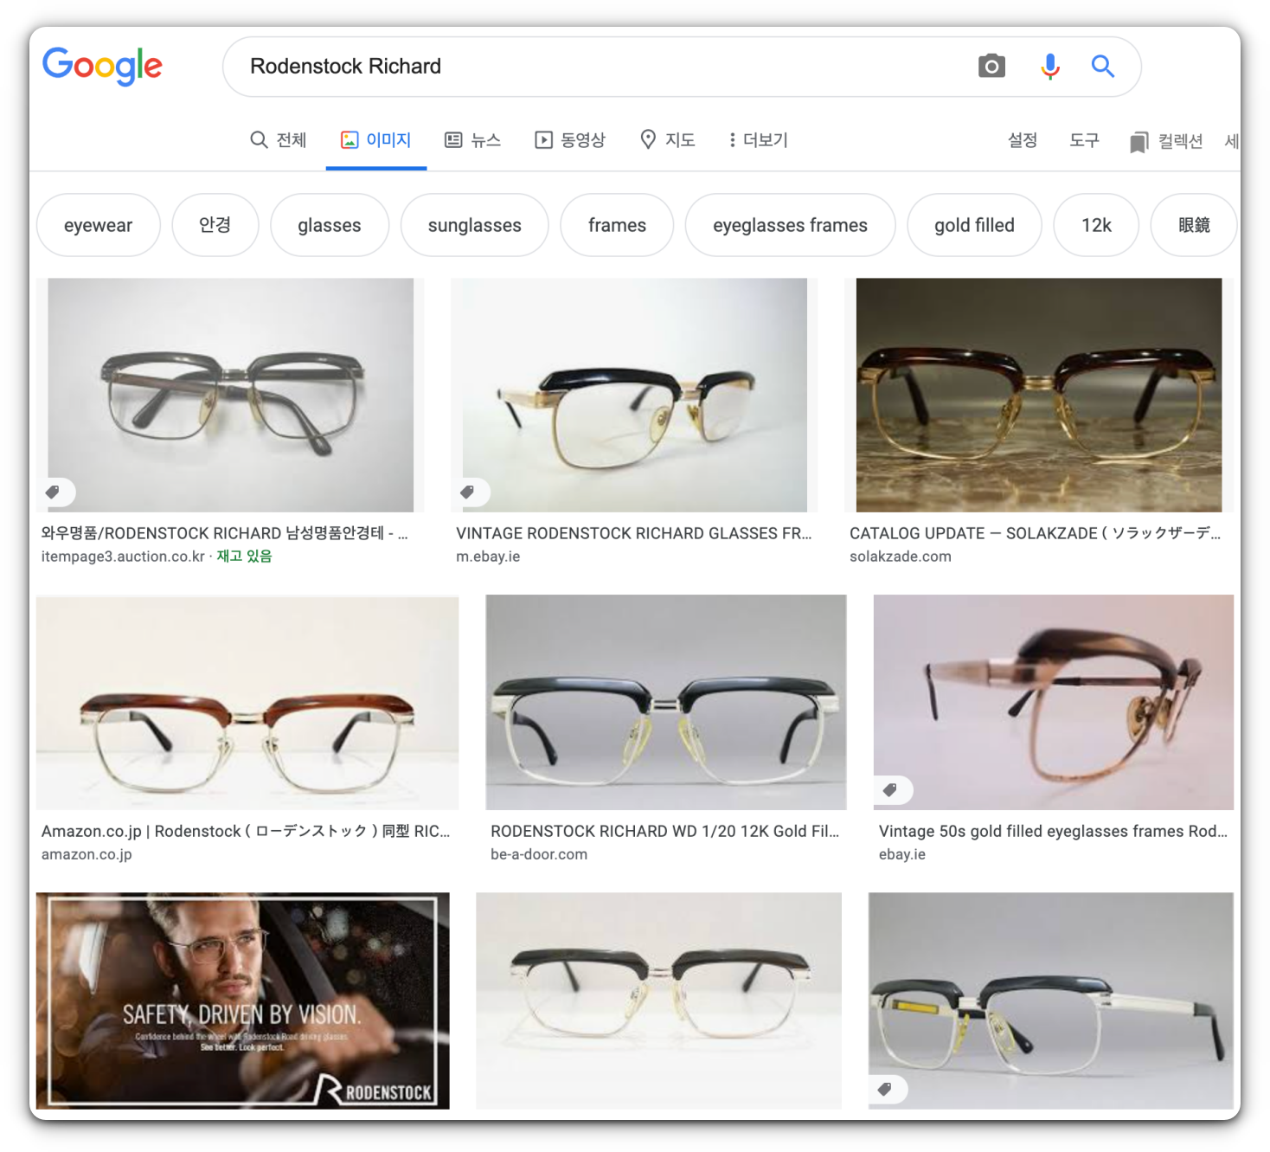Click the Google logo
This screenshot has height=1152, width=1270.
pyautogui.click(x=102, y=67)
